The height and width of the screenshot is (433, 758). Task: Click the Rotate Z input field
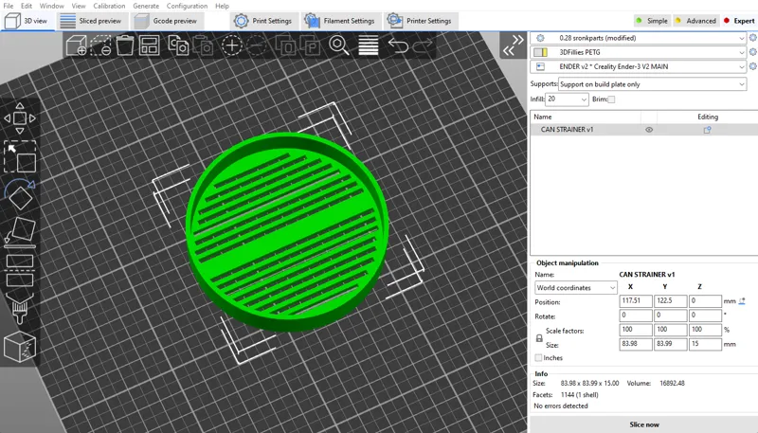point(705,316)
